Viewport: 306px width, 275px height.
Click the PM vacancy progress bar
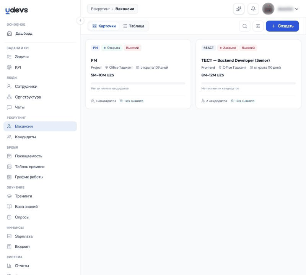[138, 83]
